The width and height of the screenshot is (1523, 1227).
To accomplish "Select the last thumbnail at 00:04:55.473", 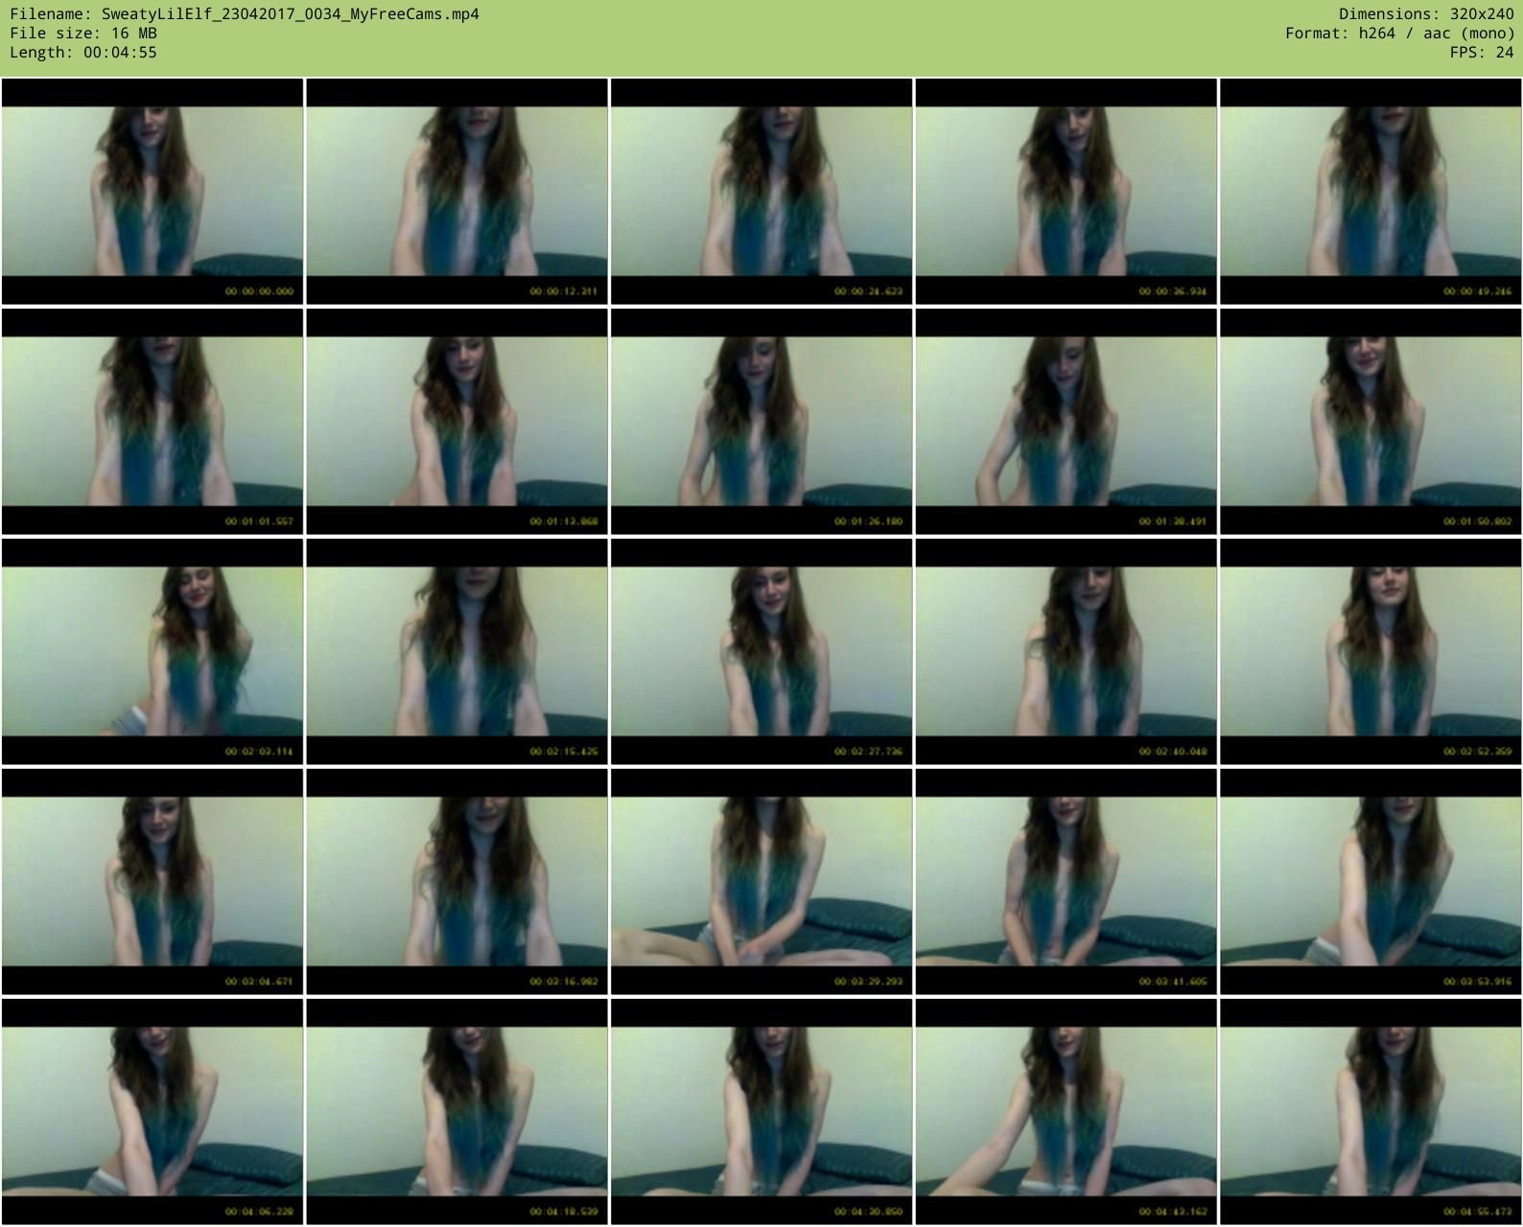I will [x=1371, y=1112].
